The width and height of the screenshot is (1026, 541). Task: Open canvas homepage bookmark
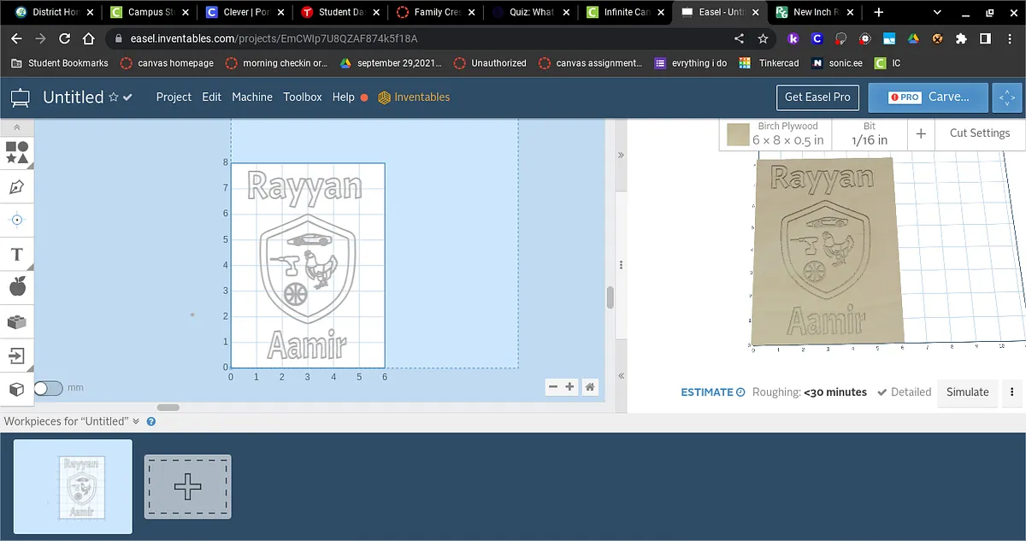click(x=167, y=63)
